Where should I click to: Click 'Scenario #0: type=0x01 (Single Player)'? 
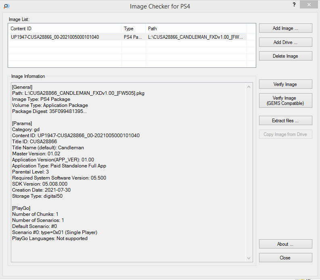click(55, 232)
